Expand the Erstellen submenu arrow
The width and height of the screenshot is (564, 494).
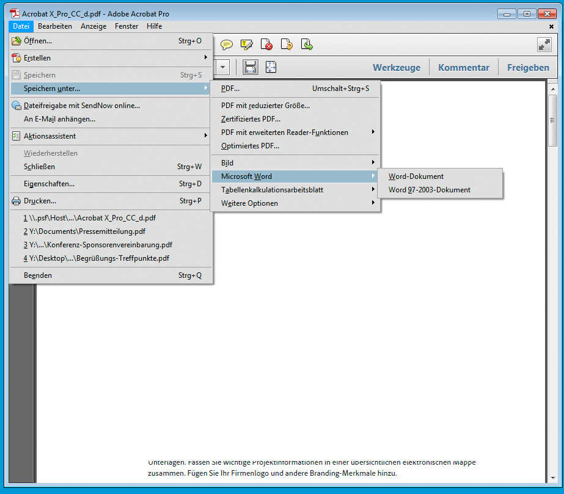pos(205,57)
